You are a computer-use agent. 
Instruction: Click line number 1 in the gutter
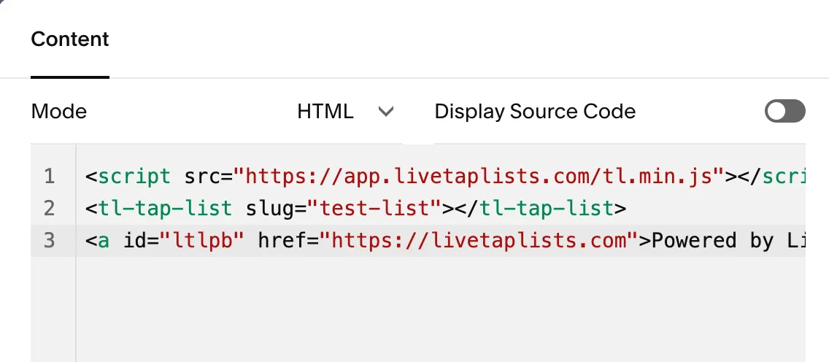click(49, 177)
